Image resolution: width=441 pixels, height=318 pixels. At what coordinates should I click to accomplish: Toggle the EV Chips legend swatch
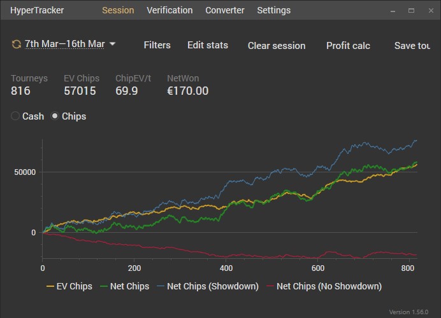click(50, 286)
